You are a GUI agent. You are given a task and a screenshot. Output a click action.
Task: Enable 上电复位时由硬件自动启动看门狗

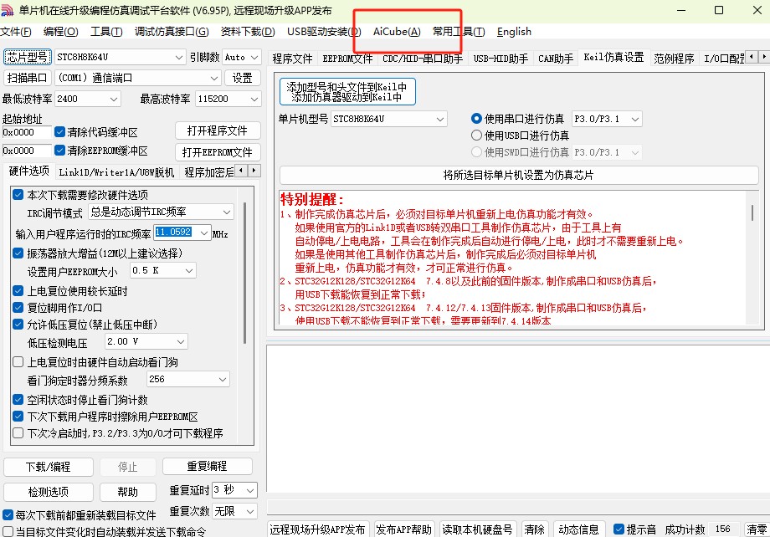coord(18,361)
